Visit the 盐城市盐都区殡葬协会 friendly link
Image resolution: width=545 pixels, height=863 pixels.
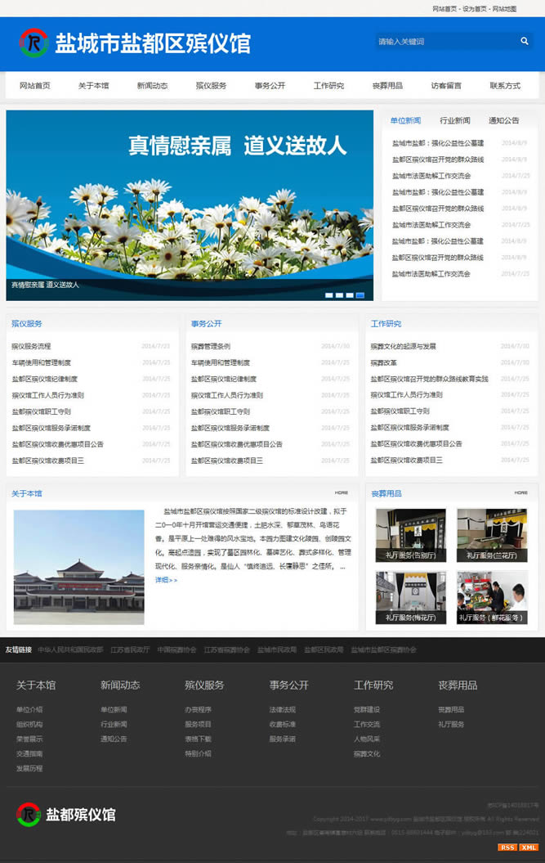pos(383,649)
